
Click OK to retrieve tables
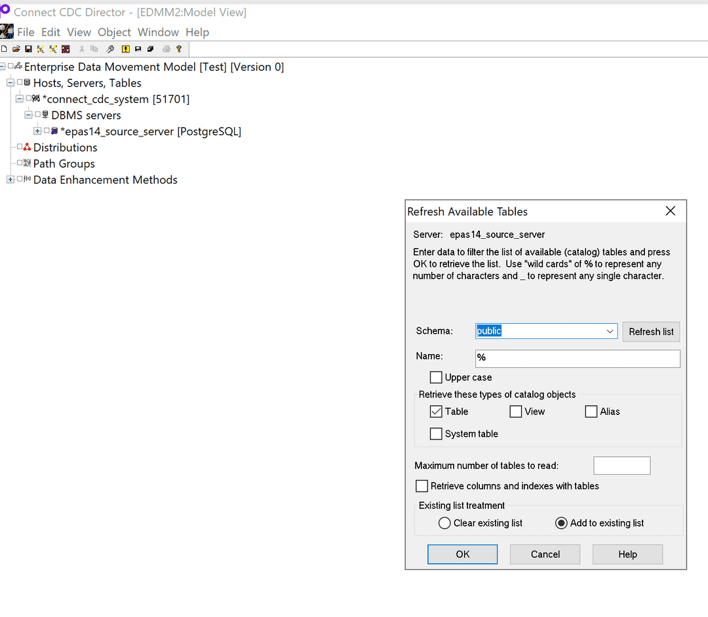462,554
